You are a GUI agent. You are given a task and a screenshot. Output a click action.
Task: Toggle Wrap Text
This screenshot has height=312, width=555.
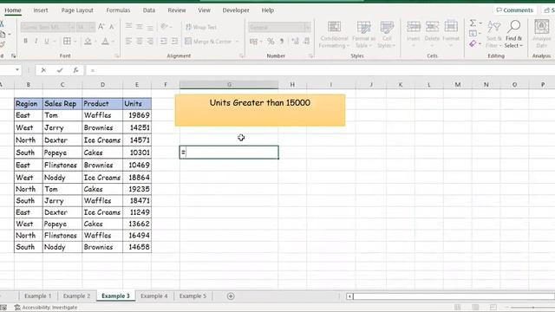(201, 27)
